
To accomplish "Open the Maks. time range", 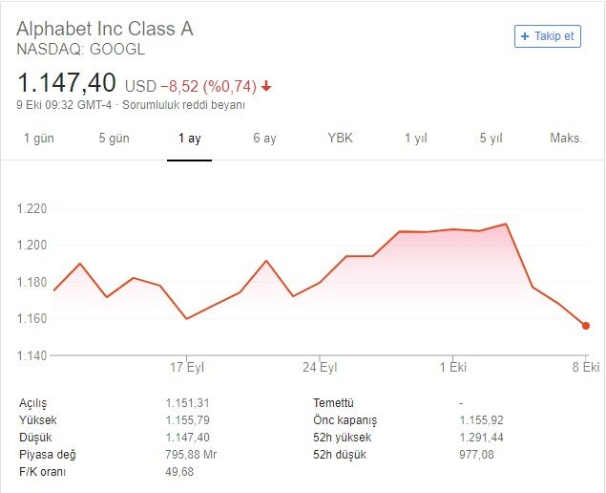I will pyautogui.click(x=566, y=139).
